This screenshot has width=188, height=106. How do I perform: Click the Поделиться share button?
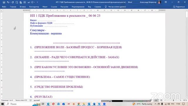pos(179,7)
